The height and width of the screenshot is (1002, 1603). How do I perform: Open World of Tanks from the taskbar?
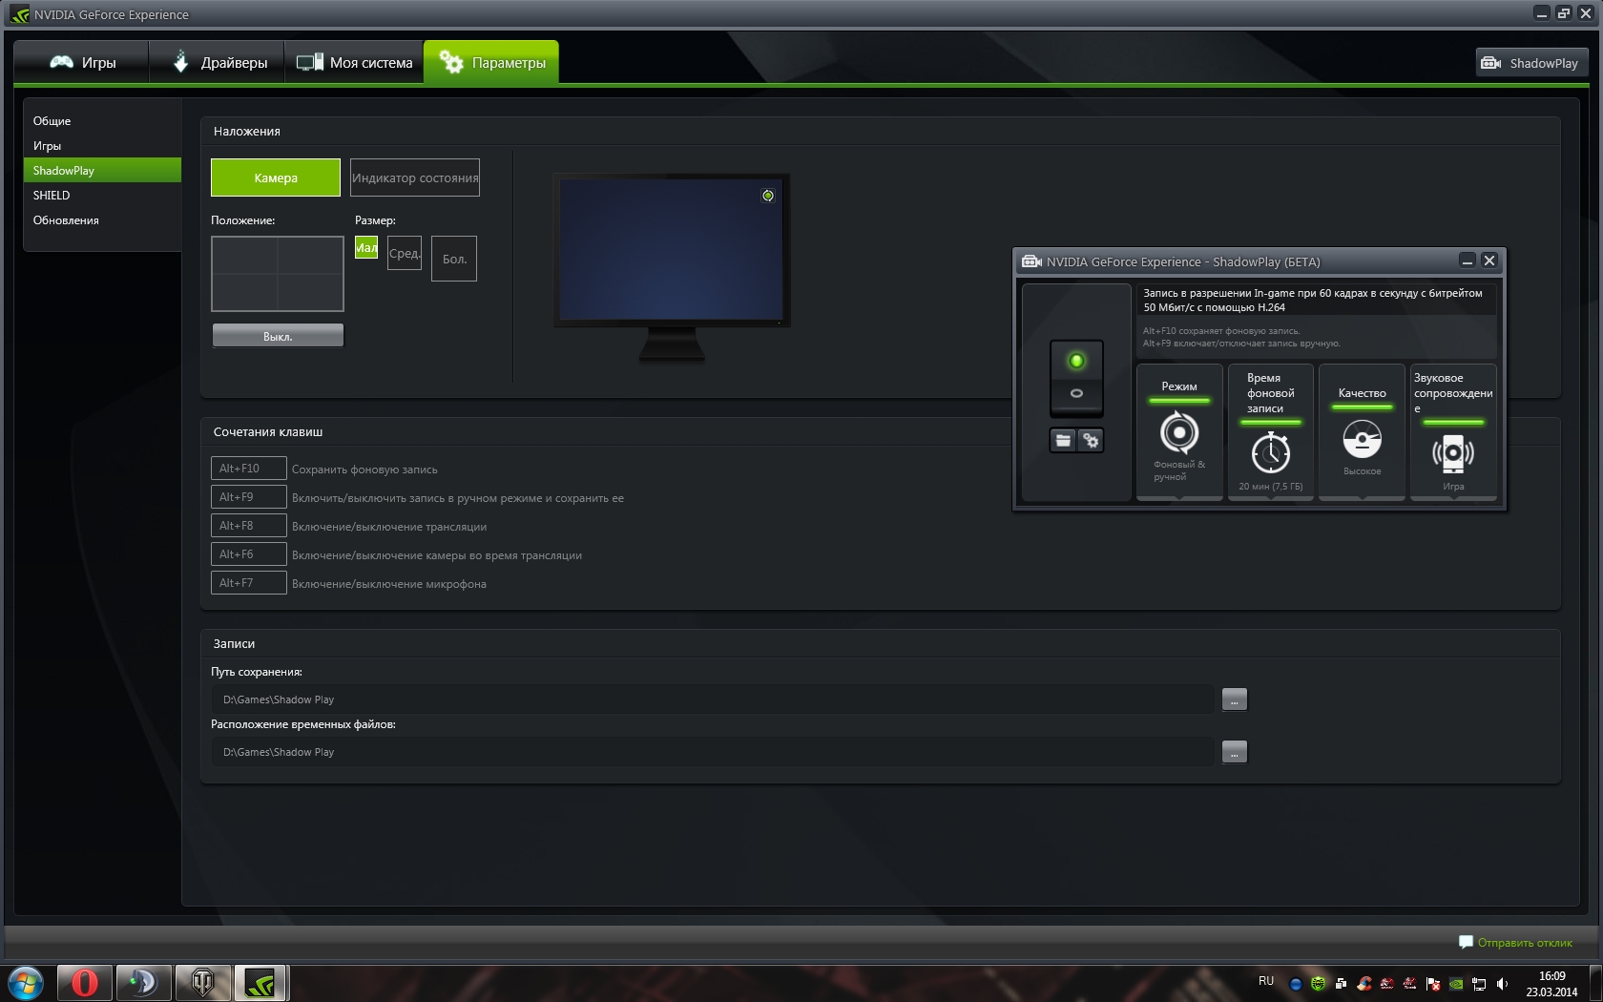point(202,982)
